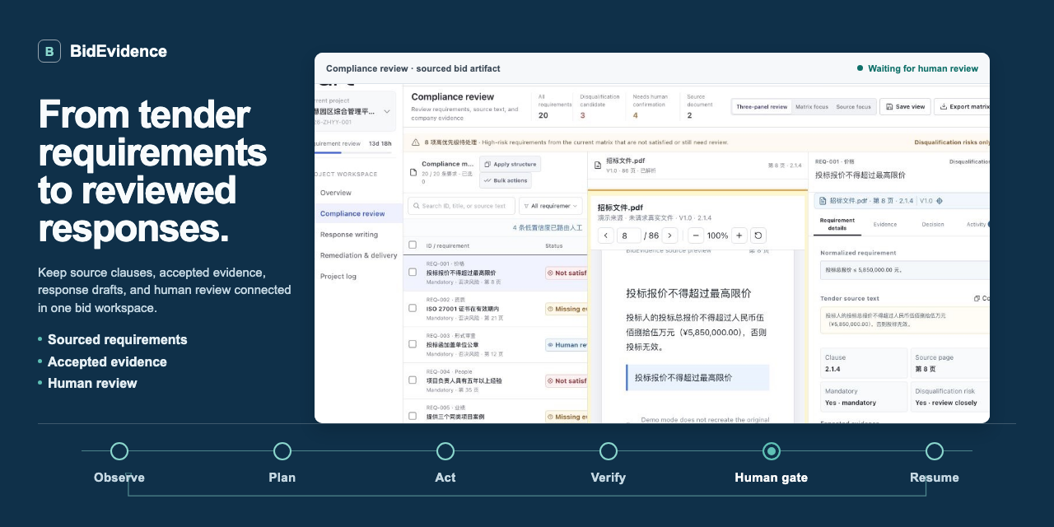Click the Search ID, title, or source text field

(x=462, y=206)
